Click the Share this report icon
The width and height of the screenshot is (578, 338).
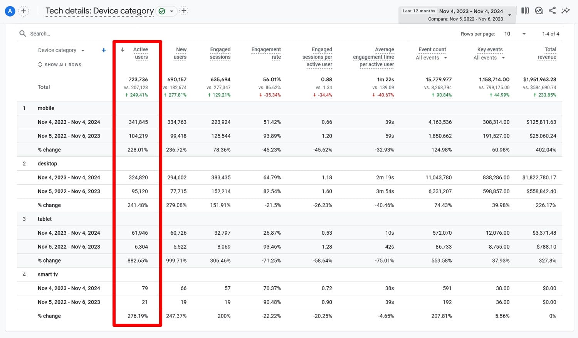click(x=552, y=10)
